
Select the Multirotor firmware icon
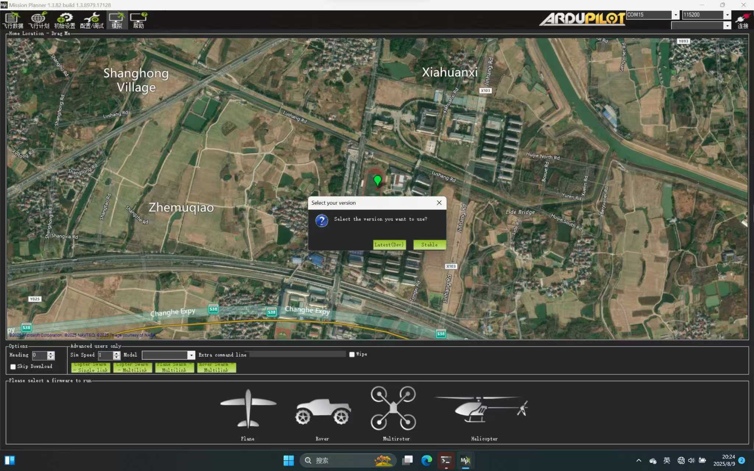pyautogui.click(x=393, y=408)
